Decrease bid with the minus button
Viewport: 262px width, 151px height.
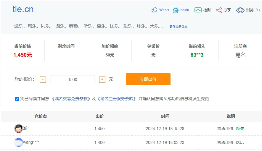pyautogui.click(x=43, y=79)
